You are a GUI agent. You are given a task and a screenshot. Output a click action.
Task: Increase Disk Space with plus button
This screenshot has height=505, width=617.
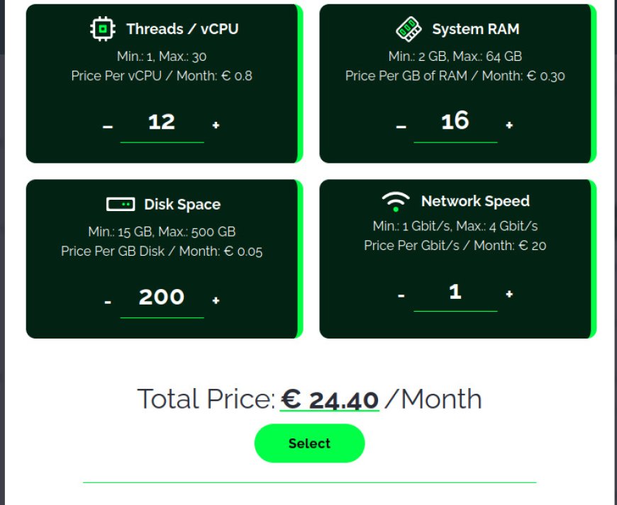[216, 300]
